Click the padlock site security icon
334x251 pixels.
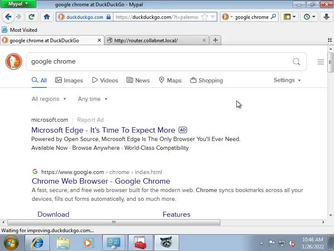109,17
